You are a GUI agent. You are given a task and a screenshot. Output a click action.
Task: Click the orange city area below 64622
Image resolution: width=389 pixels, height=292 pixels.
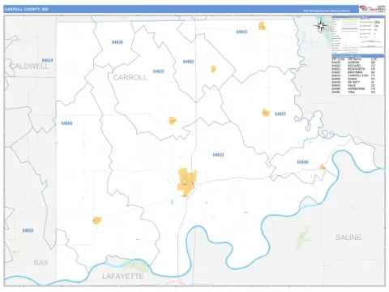[x=173, y=121]
